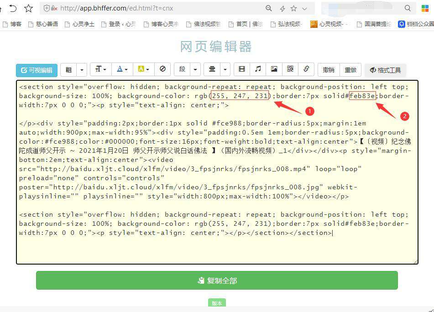434x312 pixels.
Task: Insert video with the film icon
Action: (241, 69)
